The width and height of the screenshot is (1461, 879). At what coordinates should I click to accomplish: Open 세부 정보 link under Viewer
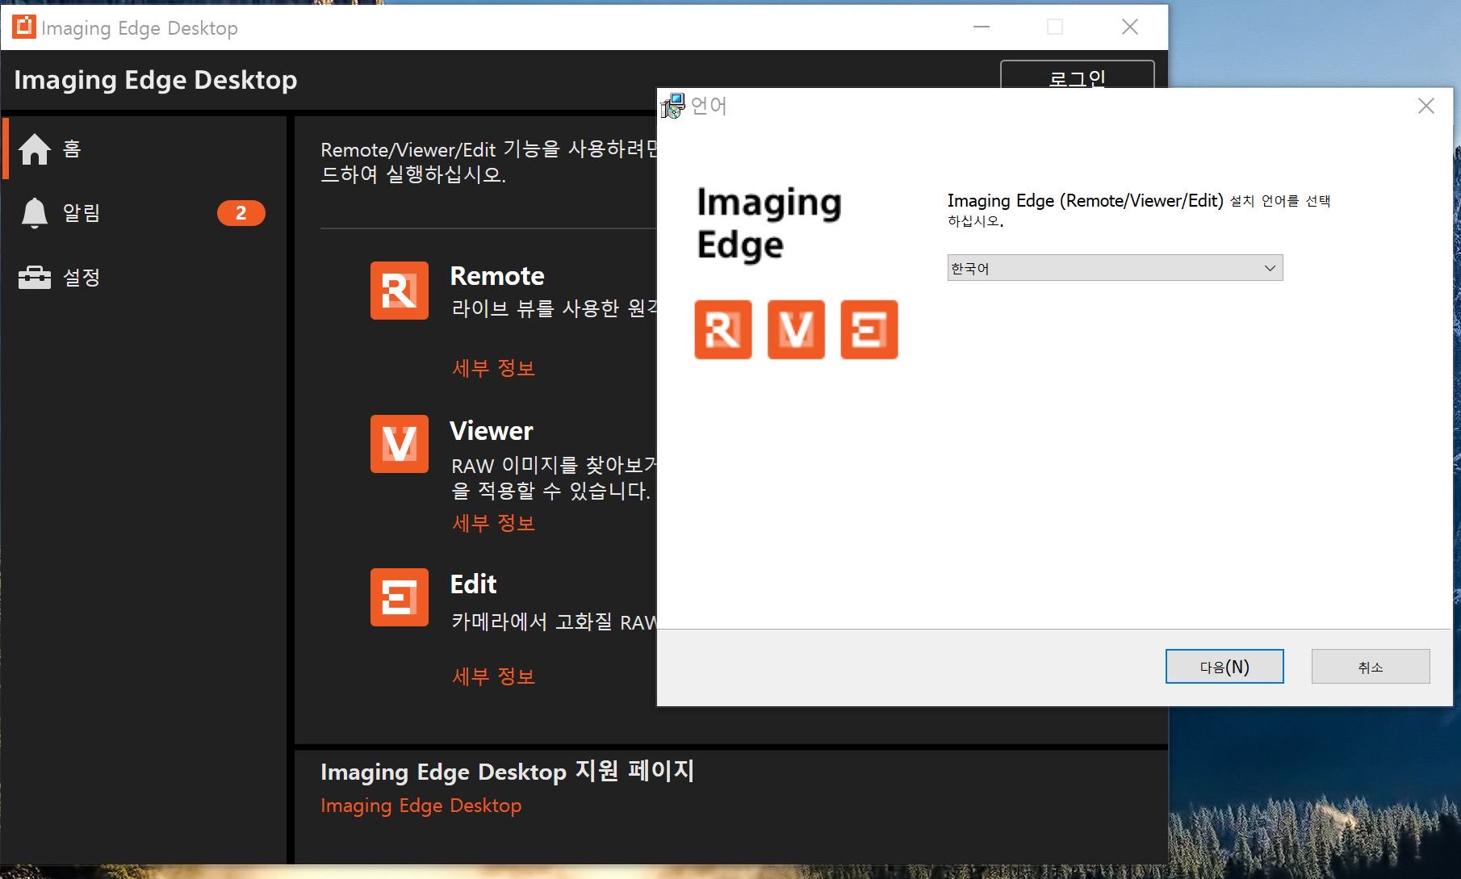click(493, 523)
